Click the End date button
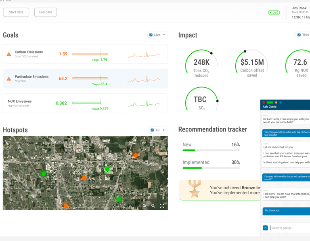The height and width of the screenshot is (241, 310). (46, 12)
